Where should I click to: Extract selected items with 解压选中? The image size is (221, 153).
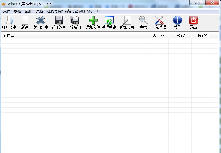(x=59, y=23)
